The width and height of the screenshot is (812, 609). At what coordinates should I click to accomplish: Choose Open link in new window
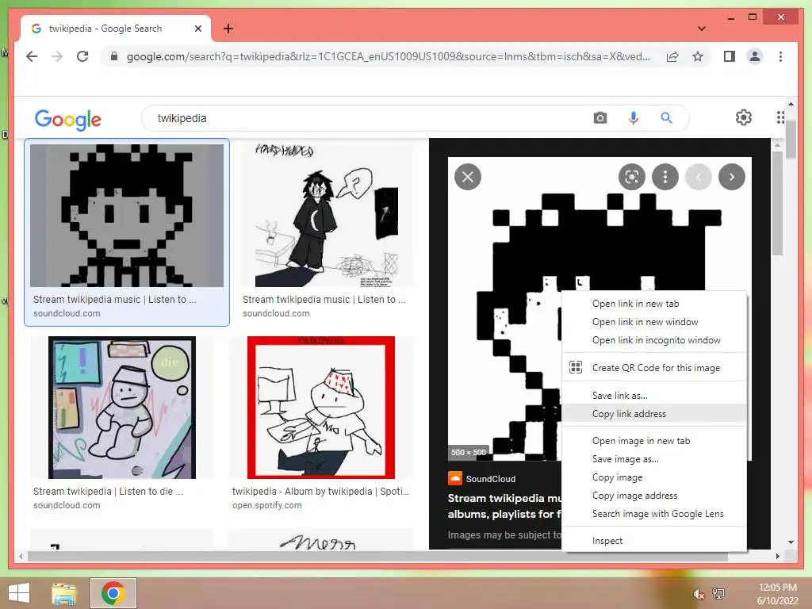654,322
